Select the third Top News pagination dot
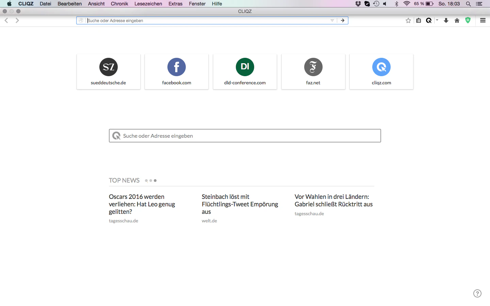Viewport: 490px width, 306px height. (155, 181)
